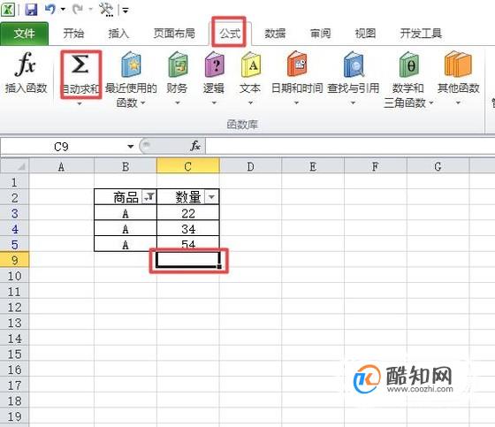Image resolution: width=495 pixels, height=427 pixels.
Task: Undo the last action in toolbar
Action: point(50,9)
